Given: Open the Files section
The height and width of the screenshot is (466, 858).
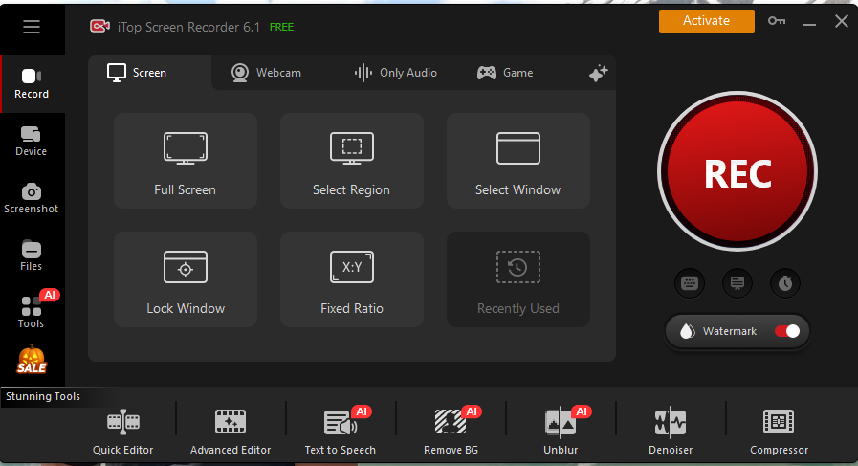Looking at the screenshot, I should click(x=32, y=255).
